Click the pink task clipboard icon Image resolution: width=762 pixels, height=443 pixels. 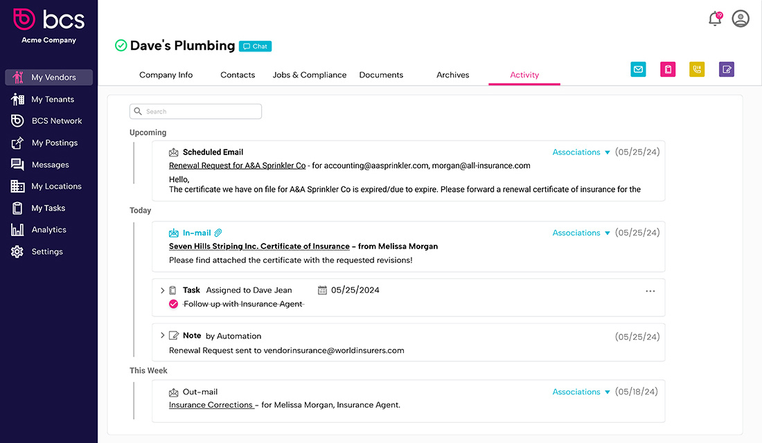coord(668,69)
